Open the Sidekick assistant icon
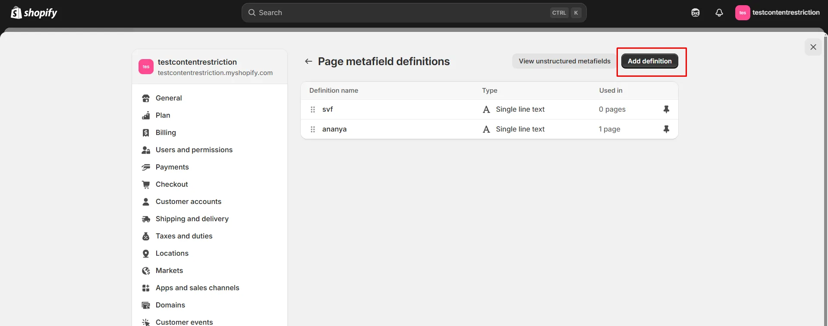The image size is (828, 326). tap(696, 13)
